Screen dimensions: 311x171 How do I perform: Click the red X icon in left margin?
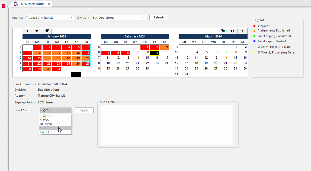point(4,6)
